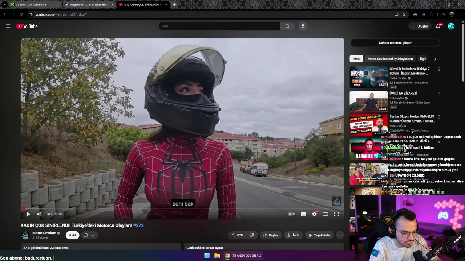Switch to Stream - Kick Dashboard tab
The height and width of the screenshot is (261, 465).
(x=35, y=5)
